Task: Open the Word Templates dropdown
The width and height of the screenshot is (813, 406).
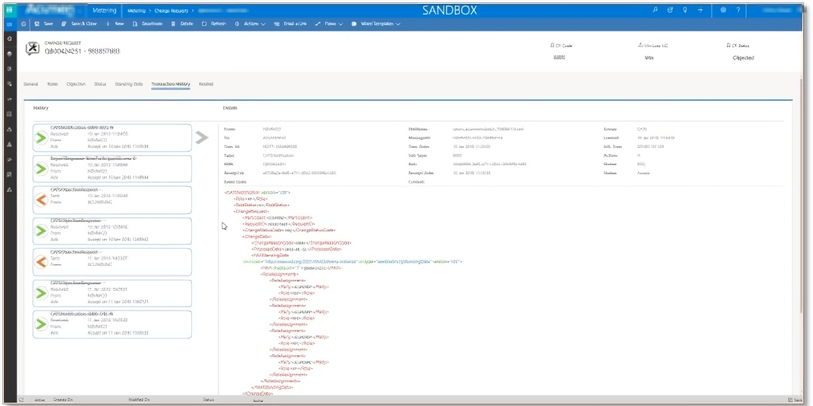Action: pyautogui.click(x=376, y=24)
